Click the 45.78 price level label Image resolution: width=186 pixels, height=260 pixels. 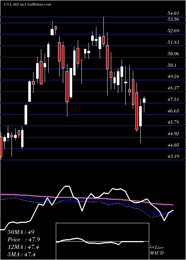173,122
